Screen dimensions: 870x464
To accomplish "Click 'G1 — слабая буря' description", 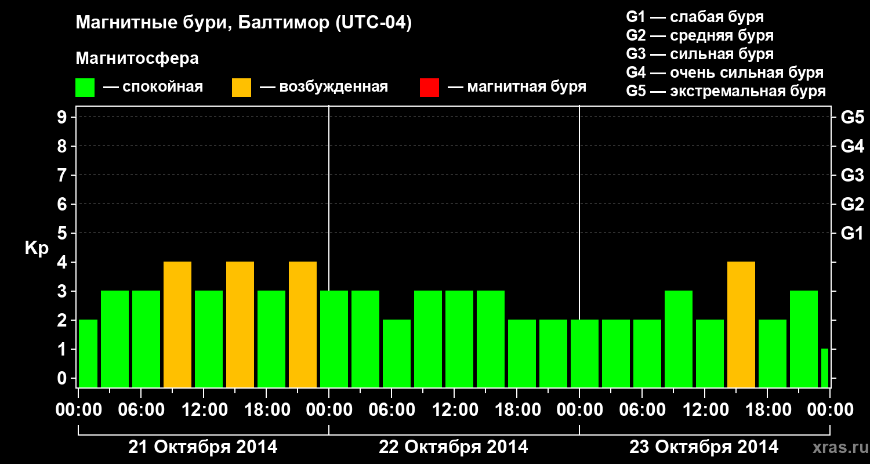I will [x=695, y=17].
